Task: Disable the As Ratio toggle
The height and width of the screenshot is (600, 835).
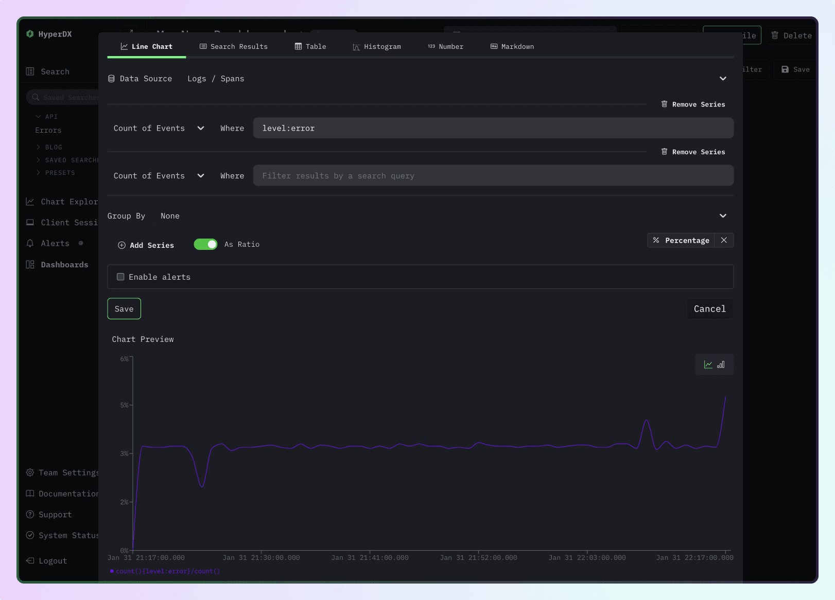Action: click(205, 244)
